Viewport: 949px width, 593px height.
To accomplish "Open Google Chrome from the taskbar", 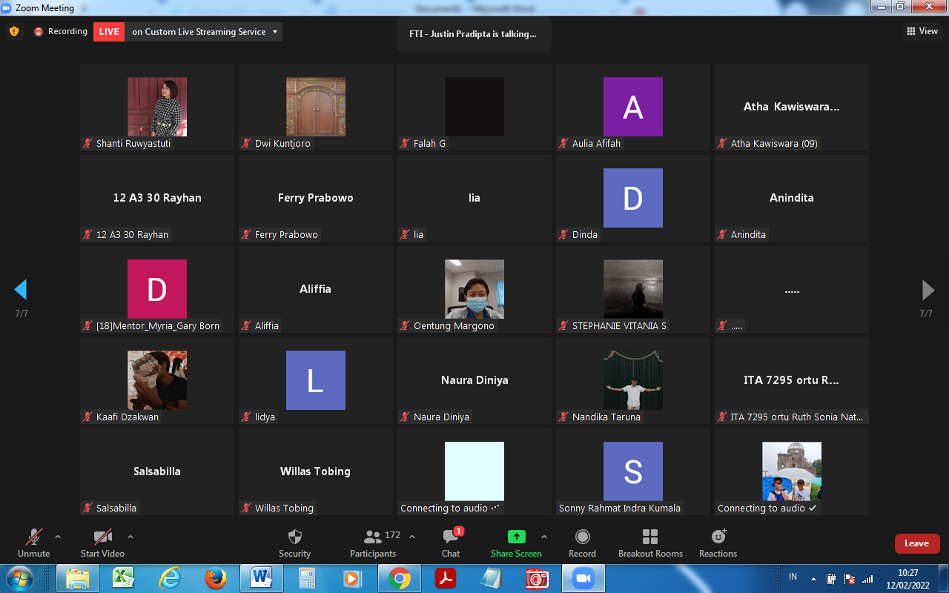I will click(399, 578).
